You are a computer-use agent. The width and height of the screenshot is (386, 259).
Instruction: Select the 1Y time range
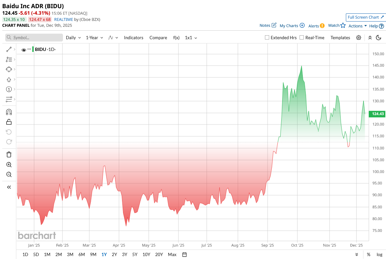104,254
